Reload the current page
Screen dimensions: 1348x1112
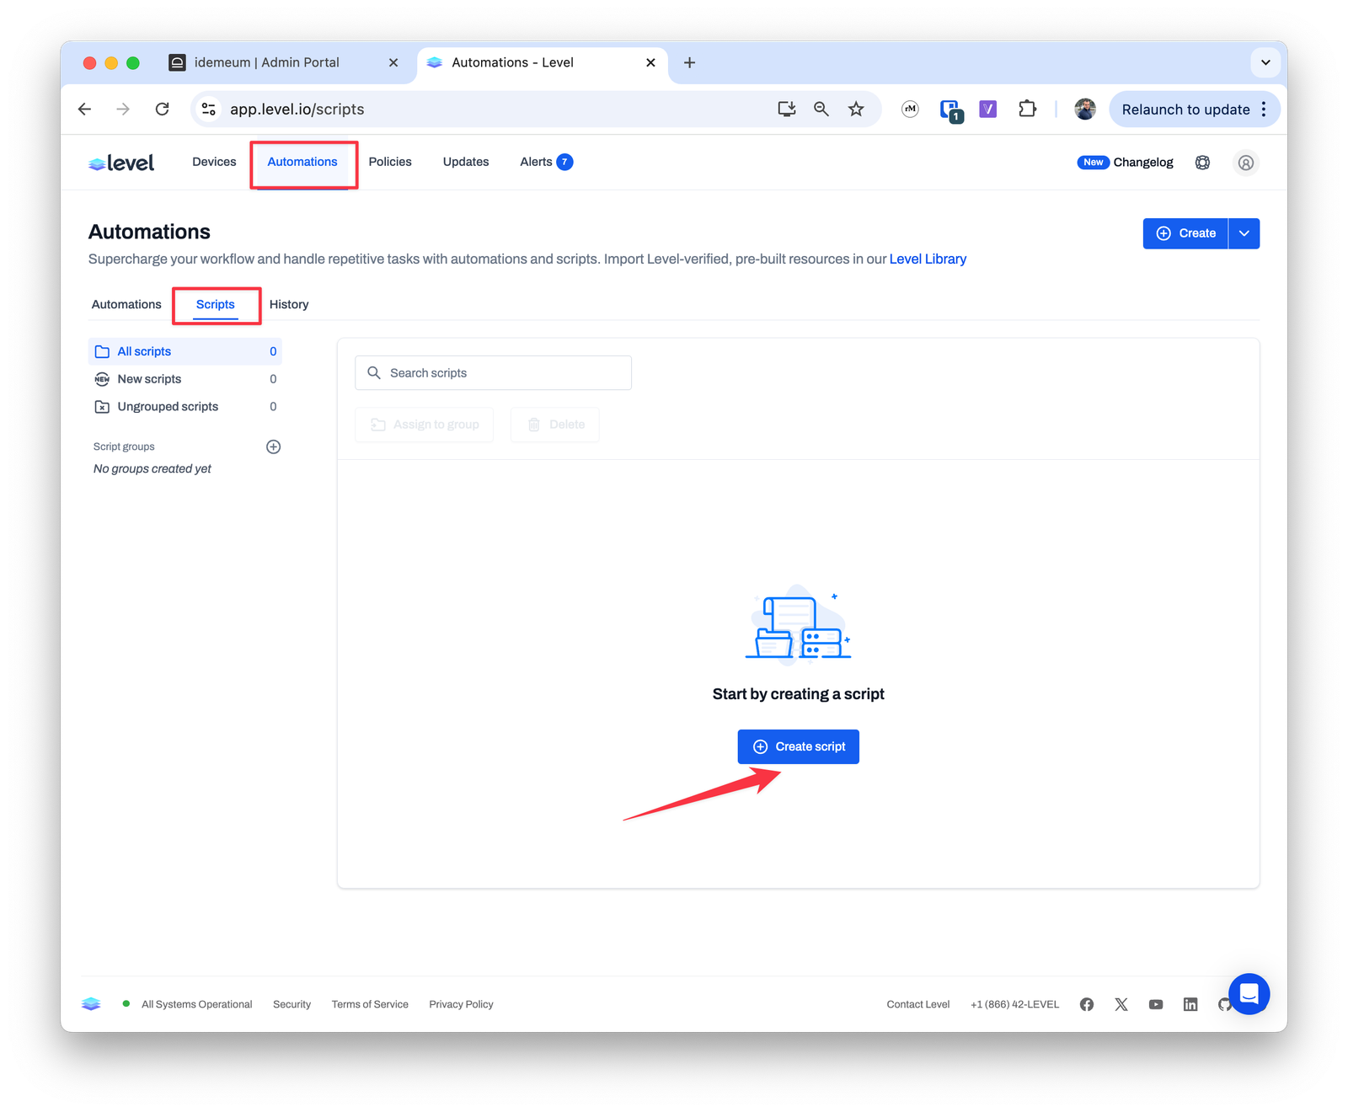pyautogui.click(x=163, y=109)
